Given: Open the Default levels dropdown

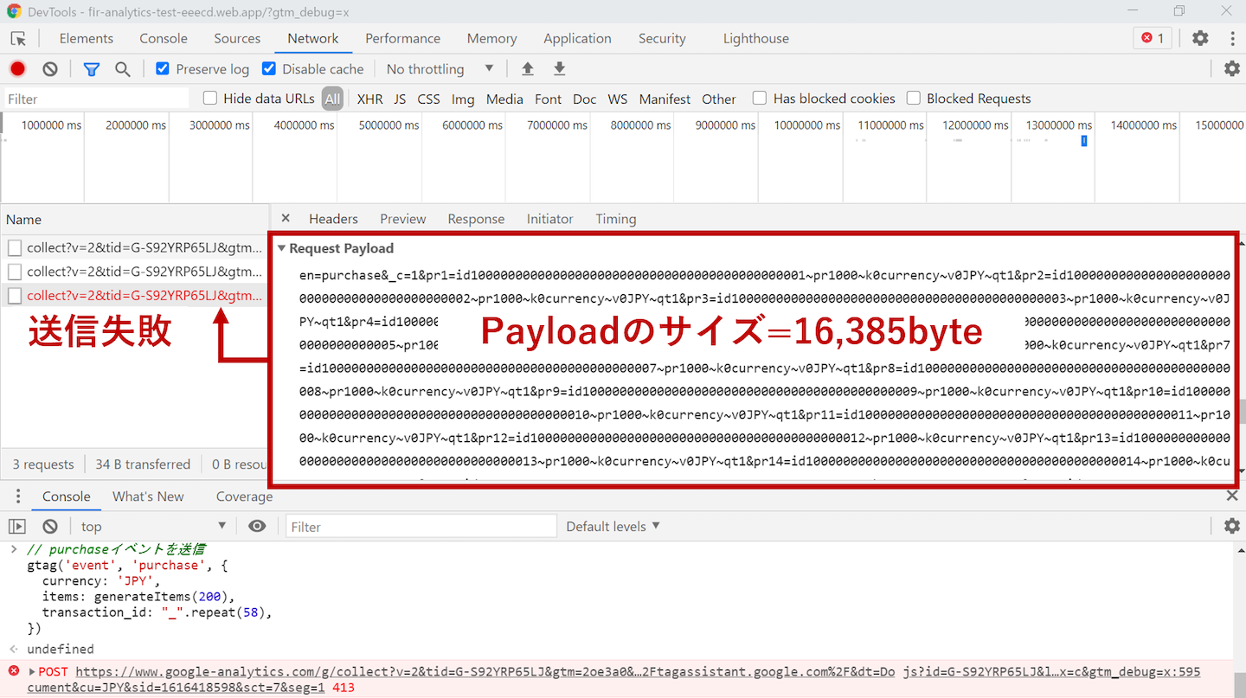Looking at the screenshot, I should click(x=613, y=526).
